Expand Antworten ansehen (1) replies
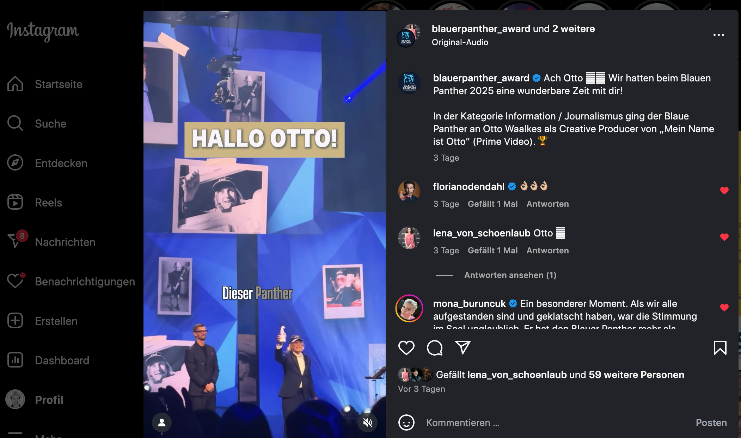The image size is (741, 438). (510, 275)
